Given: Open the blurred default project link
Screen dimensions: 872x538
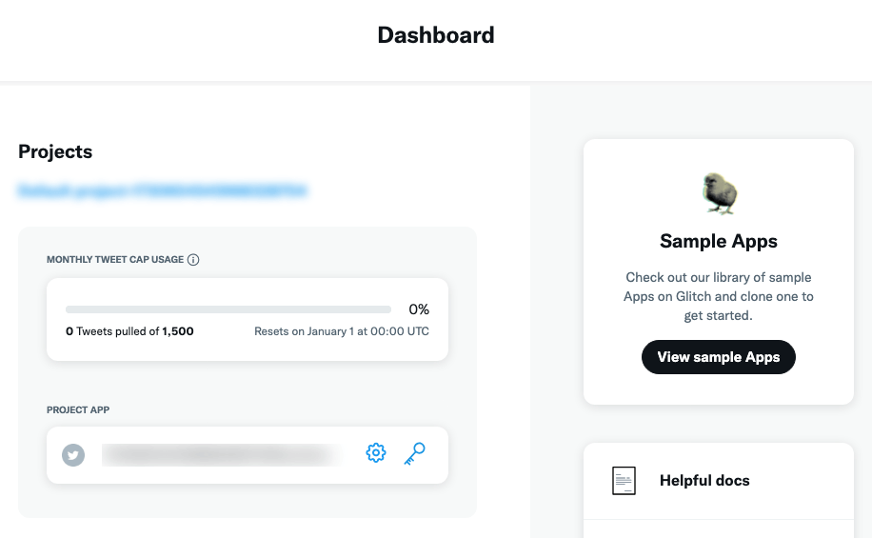Looking at the screenshot, I should [162, 190].
